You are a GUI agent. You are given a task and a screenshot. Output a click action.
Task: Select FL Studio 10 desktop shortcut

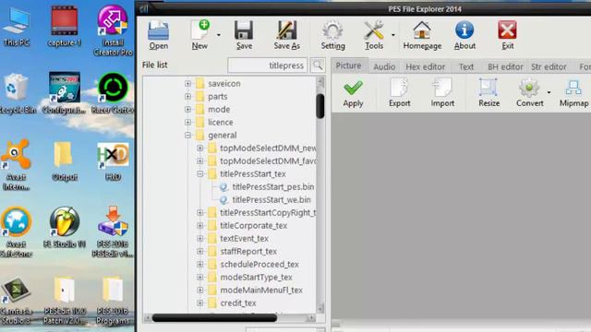pos(65,228)
